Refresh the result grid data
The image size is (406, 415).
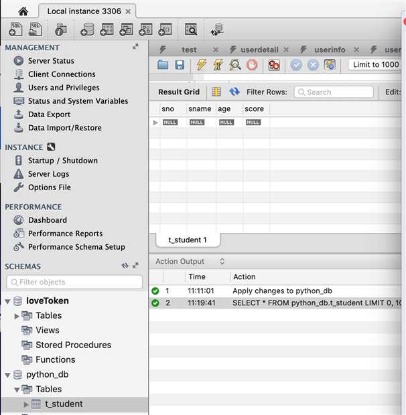click(234, 92)
